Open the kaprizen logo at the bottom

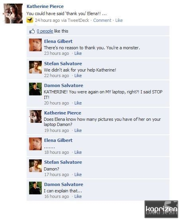pos(161,209)
